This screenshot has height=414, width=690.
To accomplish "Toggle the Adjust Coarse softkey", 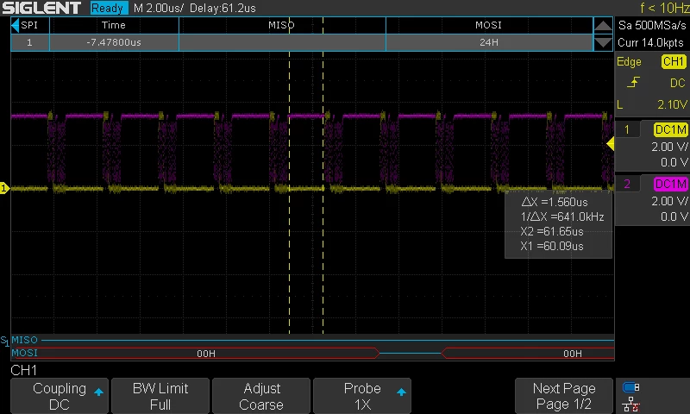I will tap(261, 396).
